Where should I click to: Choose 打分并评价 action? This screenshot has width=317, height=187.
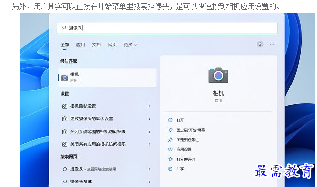(186, 159)
